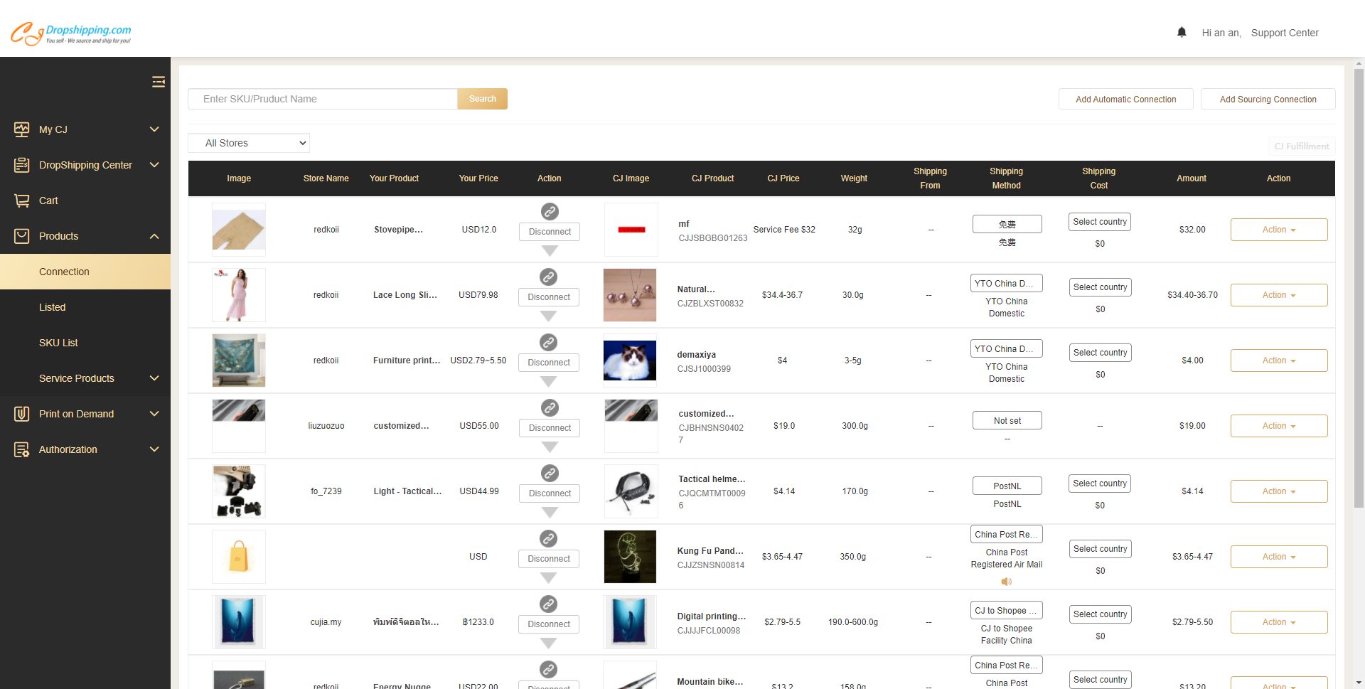Open the SKU List page
The image size is (1365, 689).
(58, 343)
